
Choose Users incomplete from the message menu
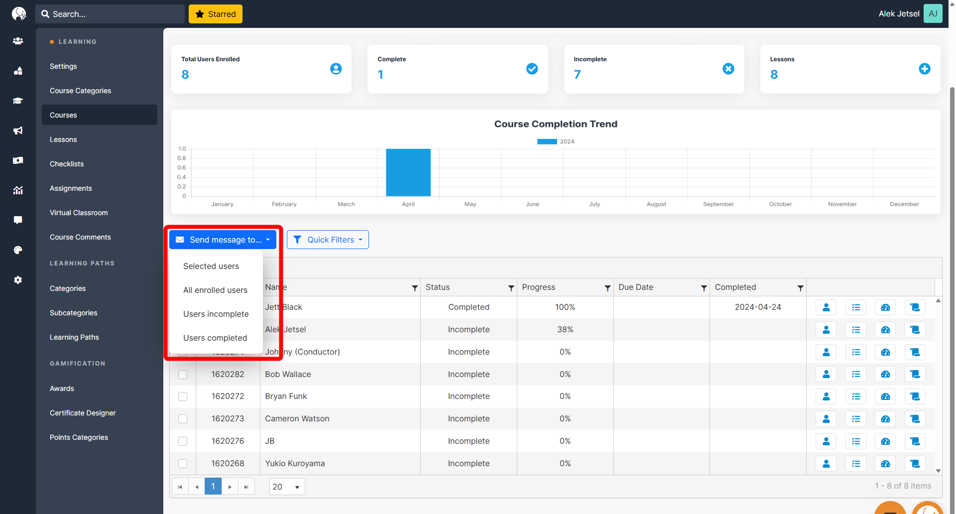(x=216, y=314)
